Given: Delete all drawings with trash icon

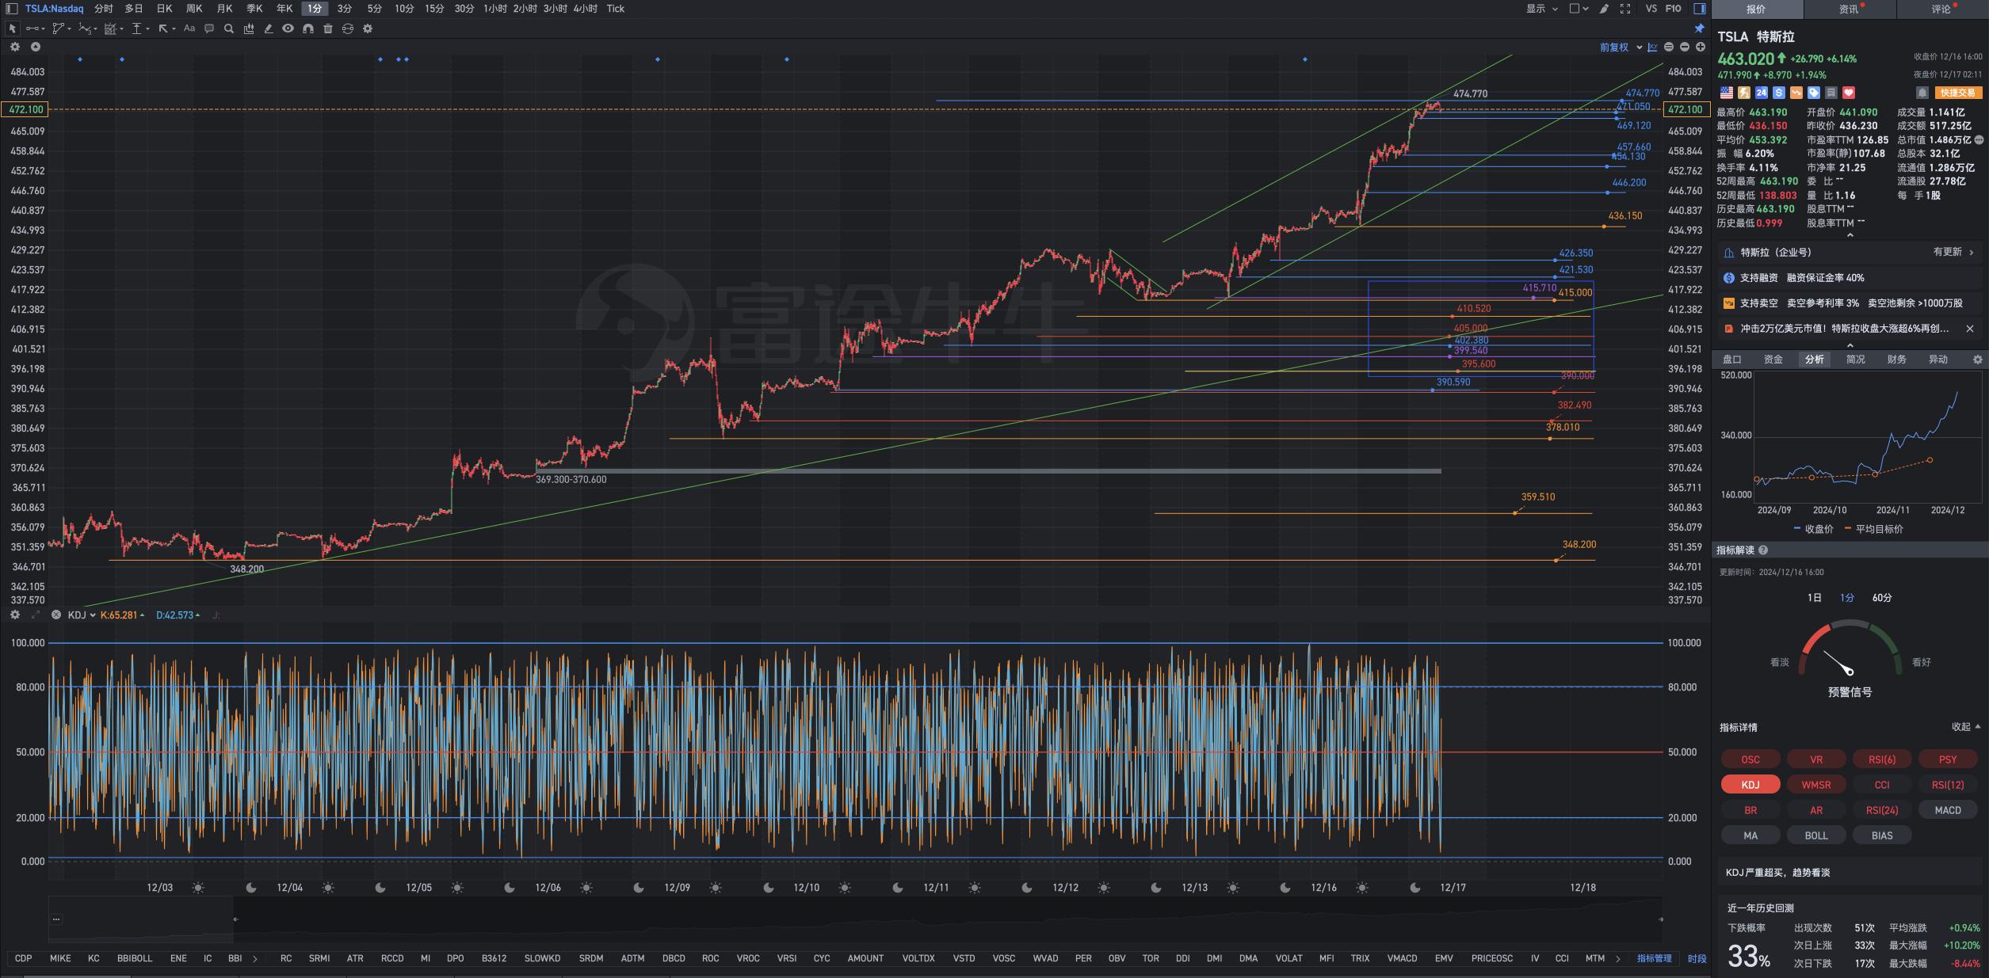Looking at the screenshot, I should pos(328,29).
